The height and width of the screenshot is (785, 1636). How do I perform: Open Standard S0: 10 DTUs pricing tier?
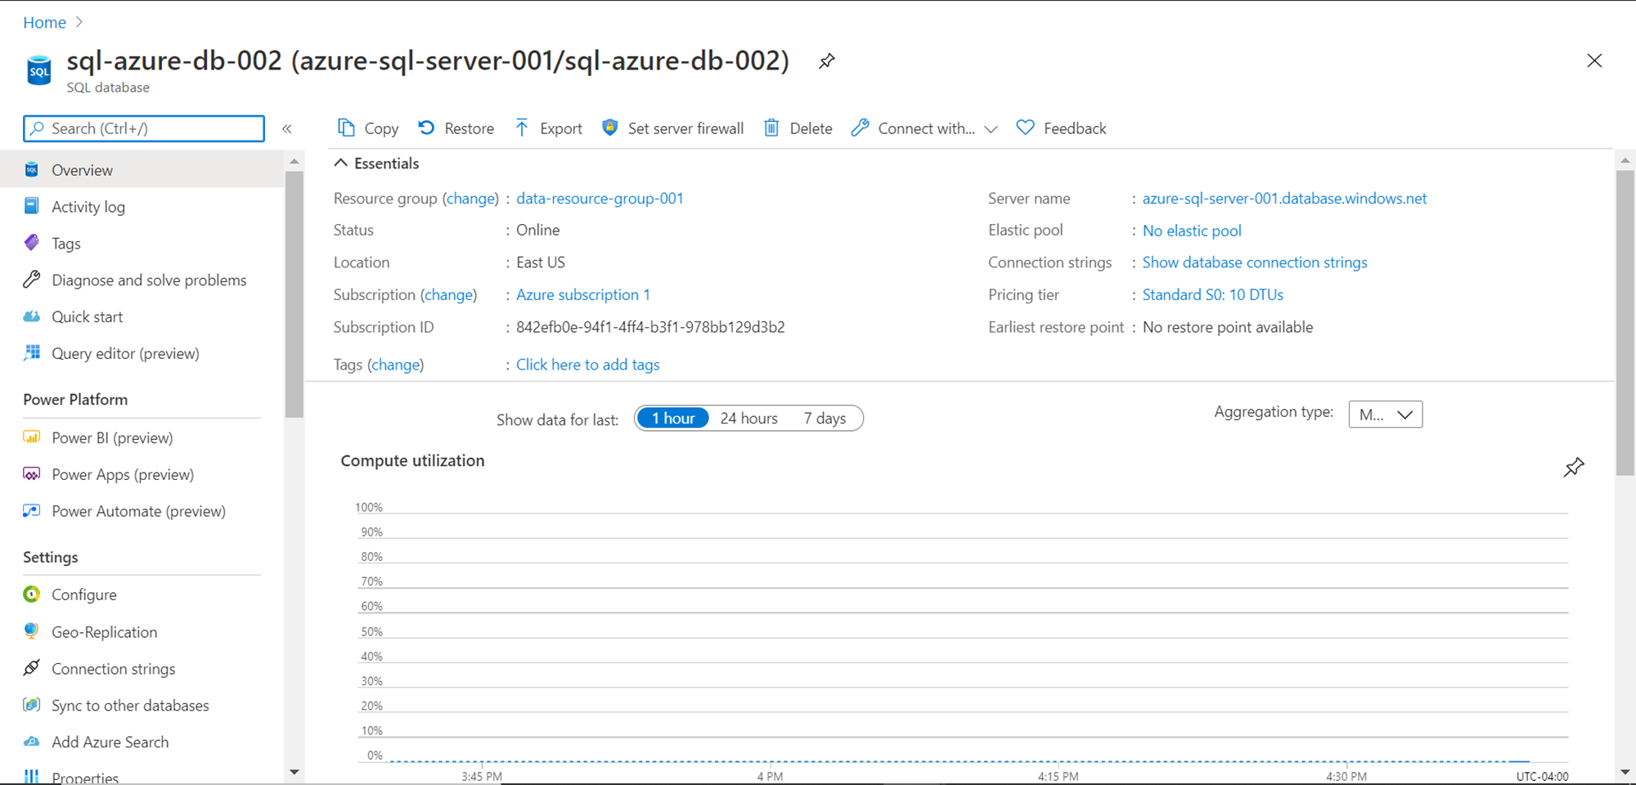[x=1213, y=294]
